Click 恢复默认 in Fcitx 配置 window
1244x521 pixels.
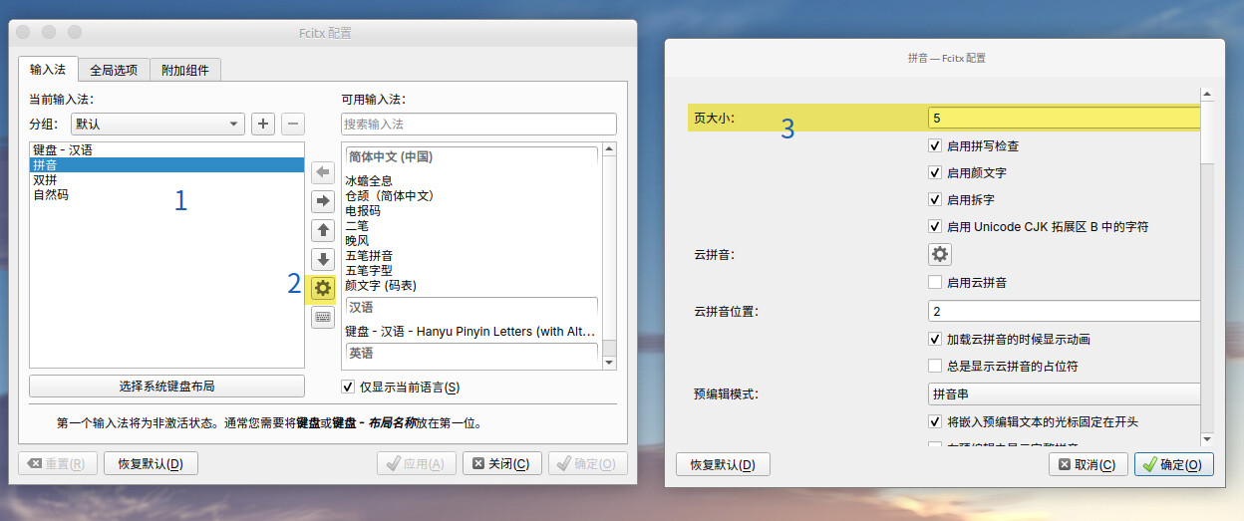151,463
